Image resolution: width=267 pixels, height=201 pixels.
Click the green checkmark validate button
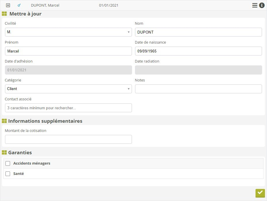click(260, 193)
